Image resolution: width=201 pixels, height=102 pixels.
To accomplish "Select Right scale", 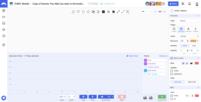I will tap(192, 82).
